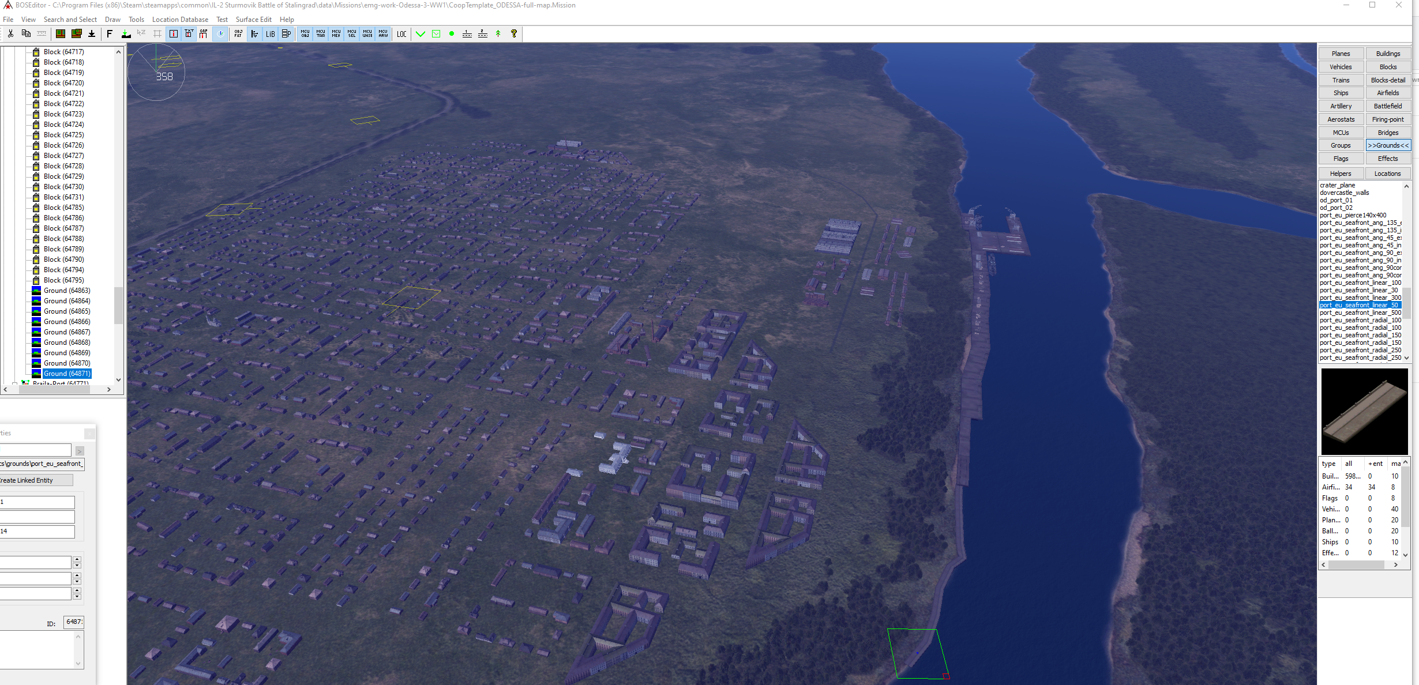Select the LOC toolbar icon
The height and width of the screenshot is (685, 1419).
(x=401, y=33)
